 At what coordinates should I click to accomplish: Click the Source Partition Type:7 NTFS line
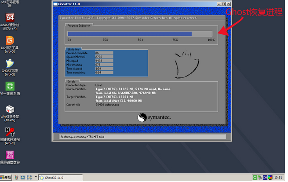click(133, 89)
